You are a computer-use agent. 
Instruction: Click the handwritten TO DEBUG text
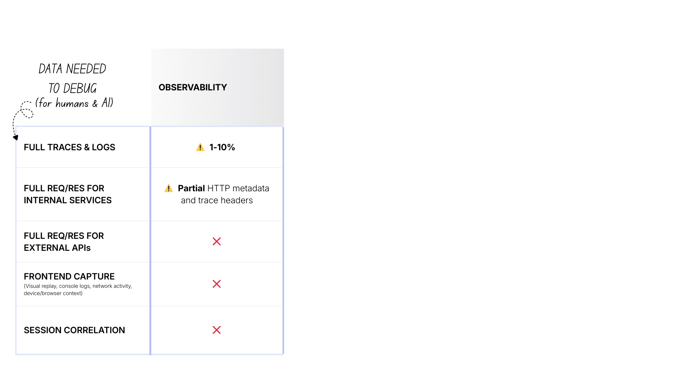(x=72, y=88)
